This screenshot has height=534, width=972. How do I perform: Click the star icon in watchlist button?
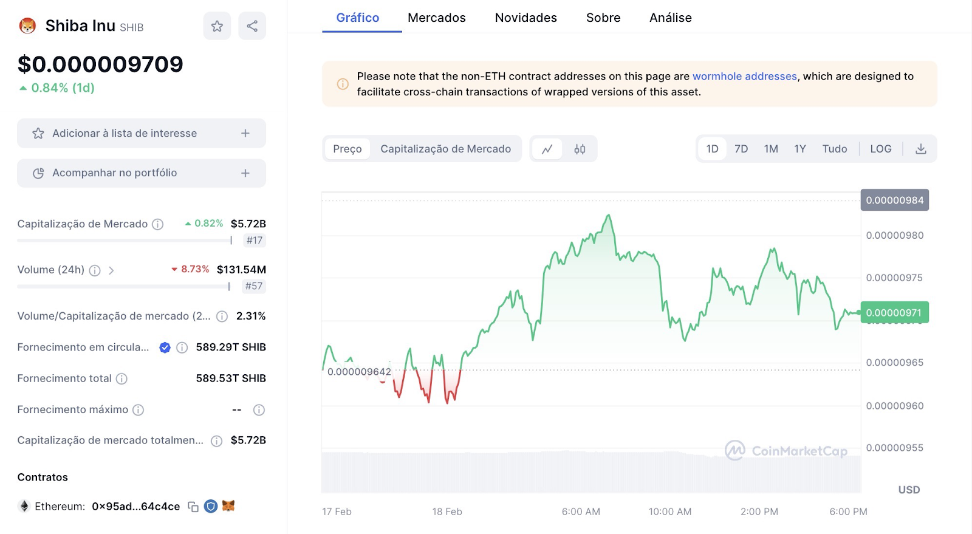coord(38,134)
